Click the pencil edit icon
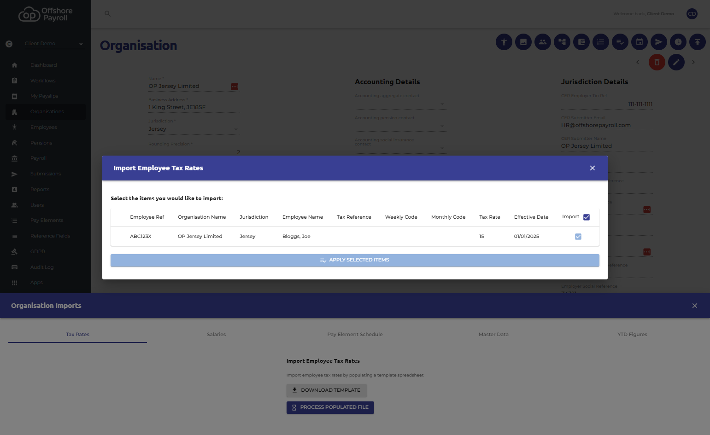Viewport: 710px width, 435px height. click(x=676, y=62)
